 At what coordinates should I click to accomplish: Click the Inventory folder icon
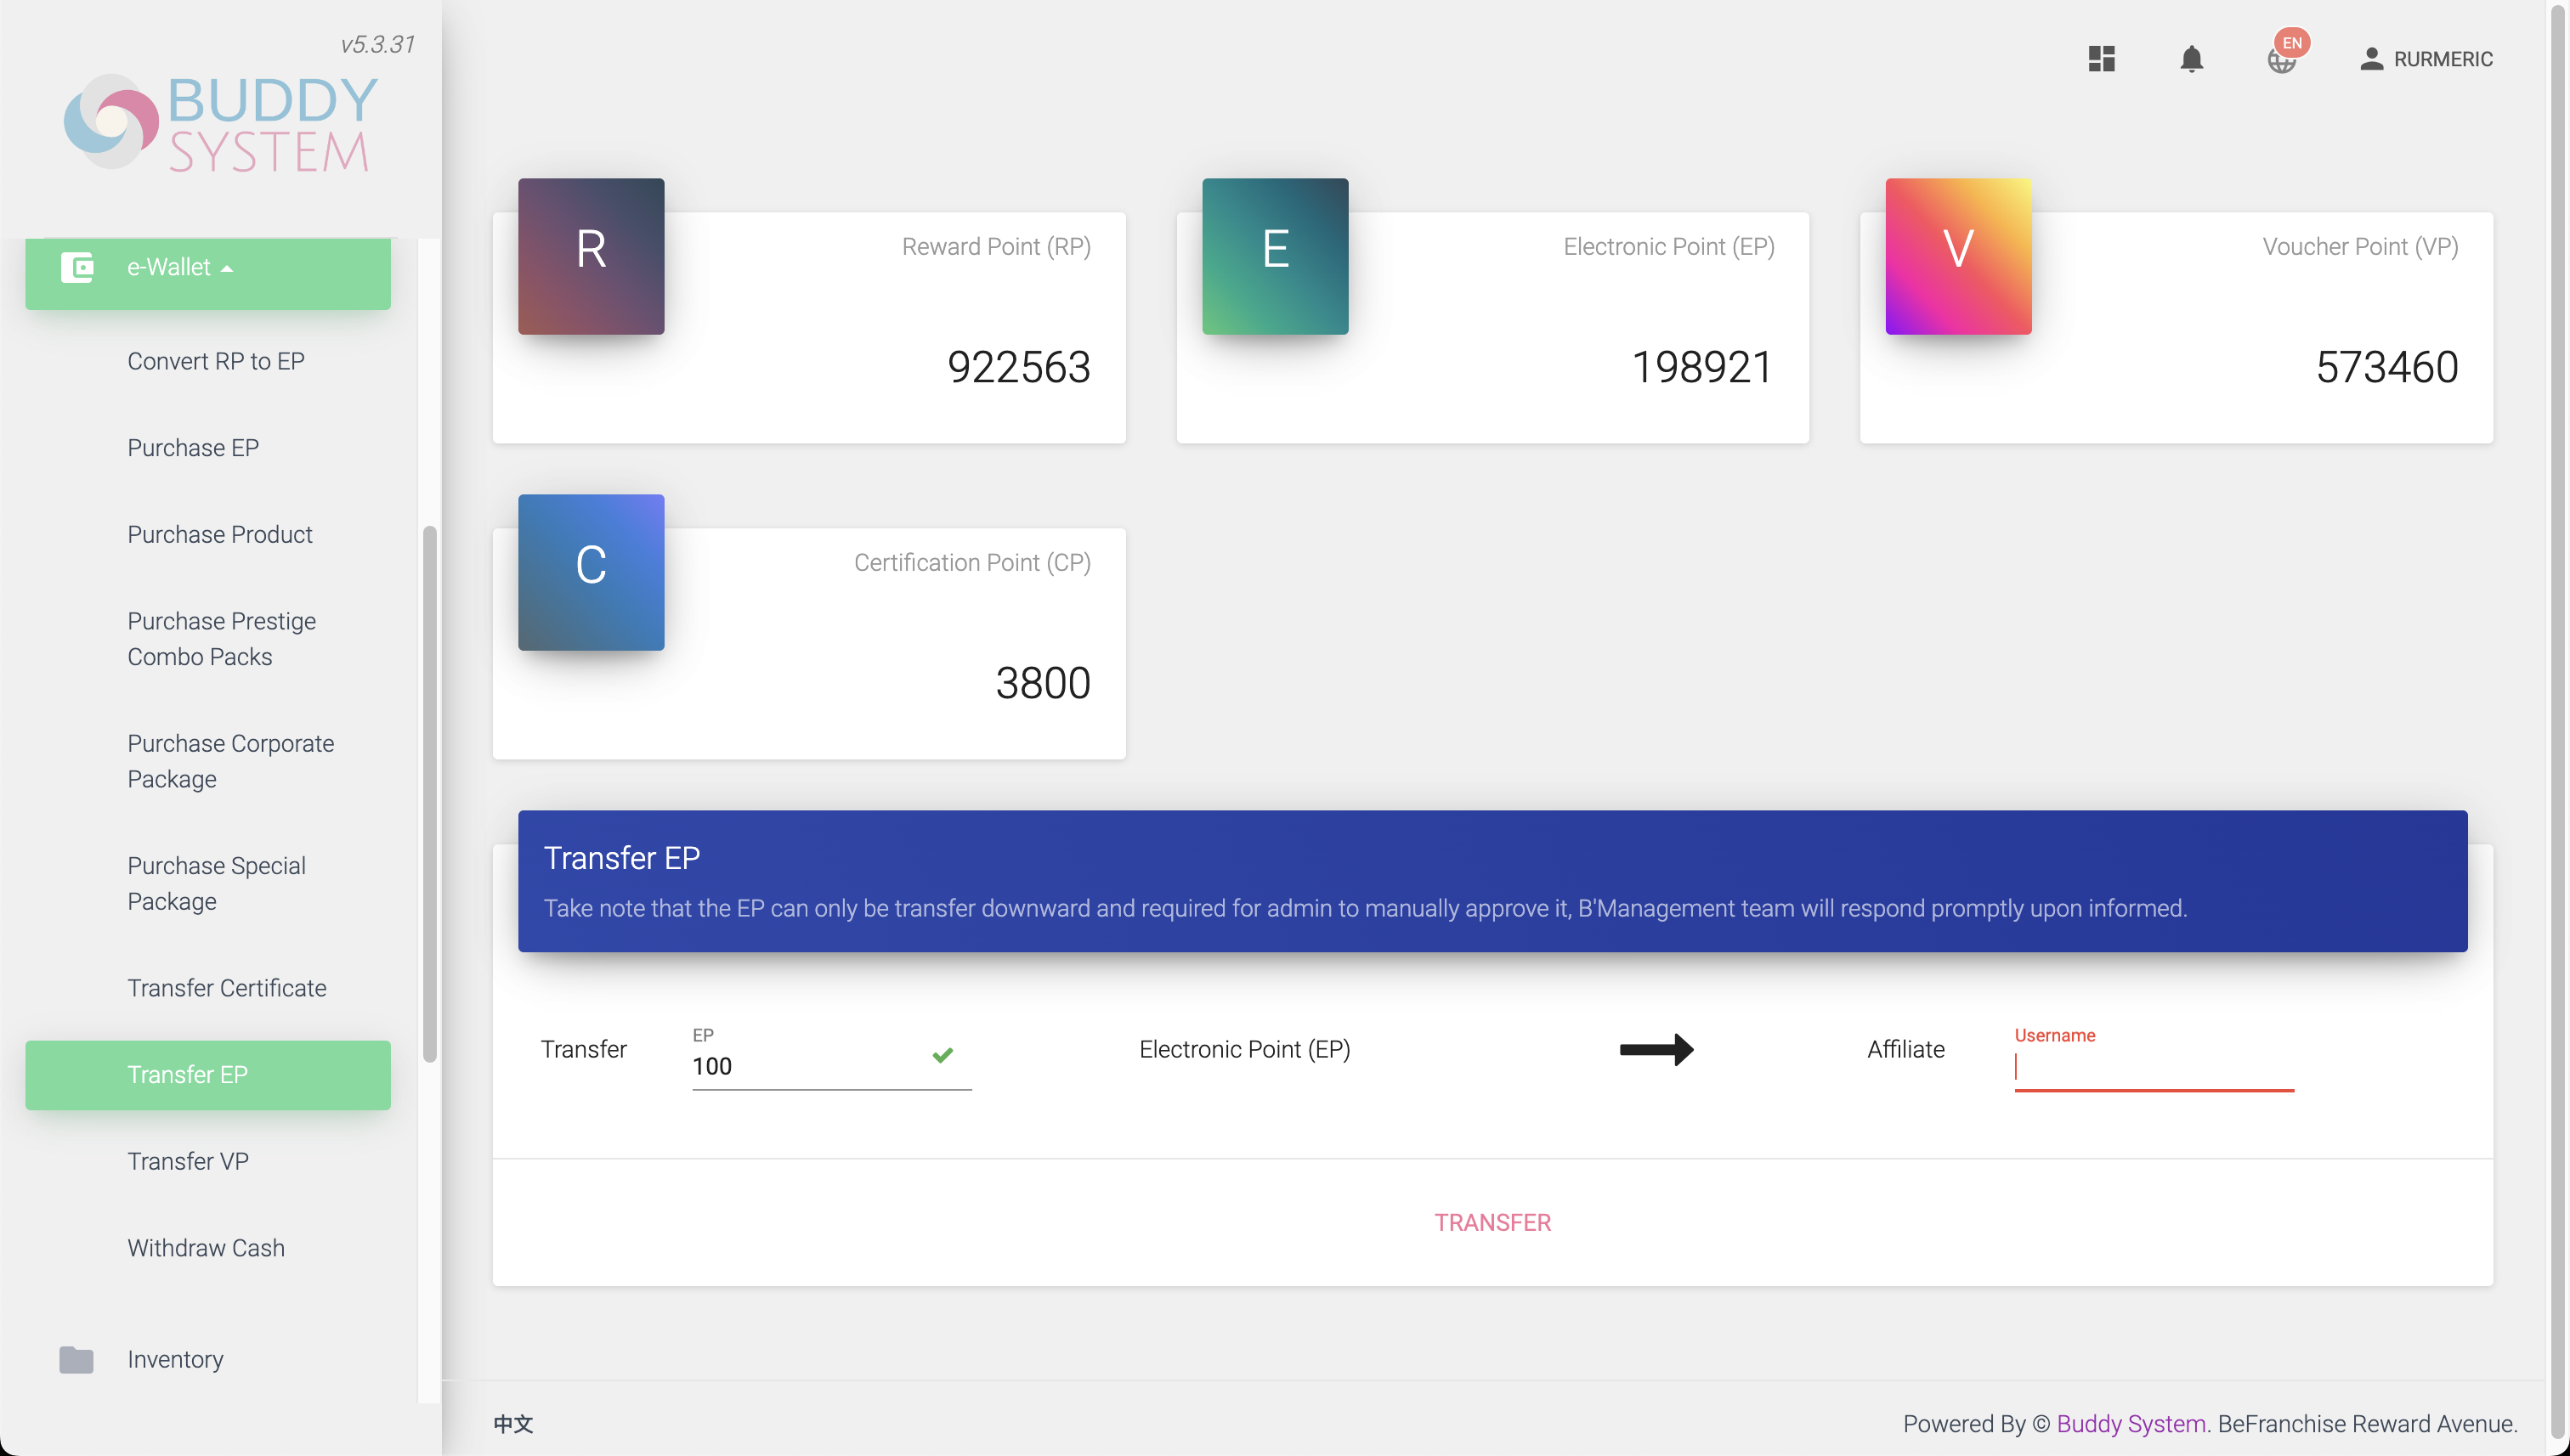(x=76, y=1359)
